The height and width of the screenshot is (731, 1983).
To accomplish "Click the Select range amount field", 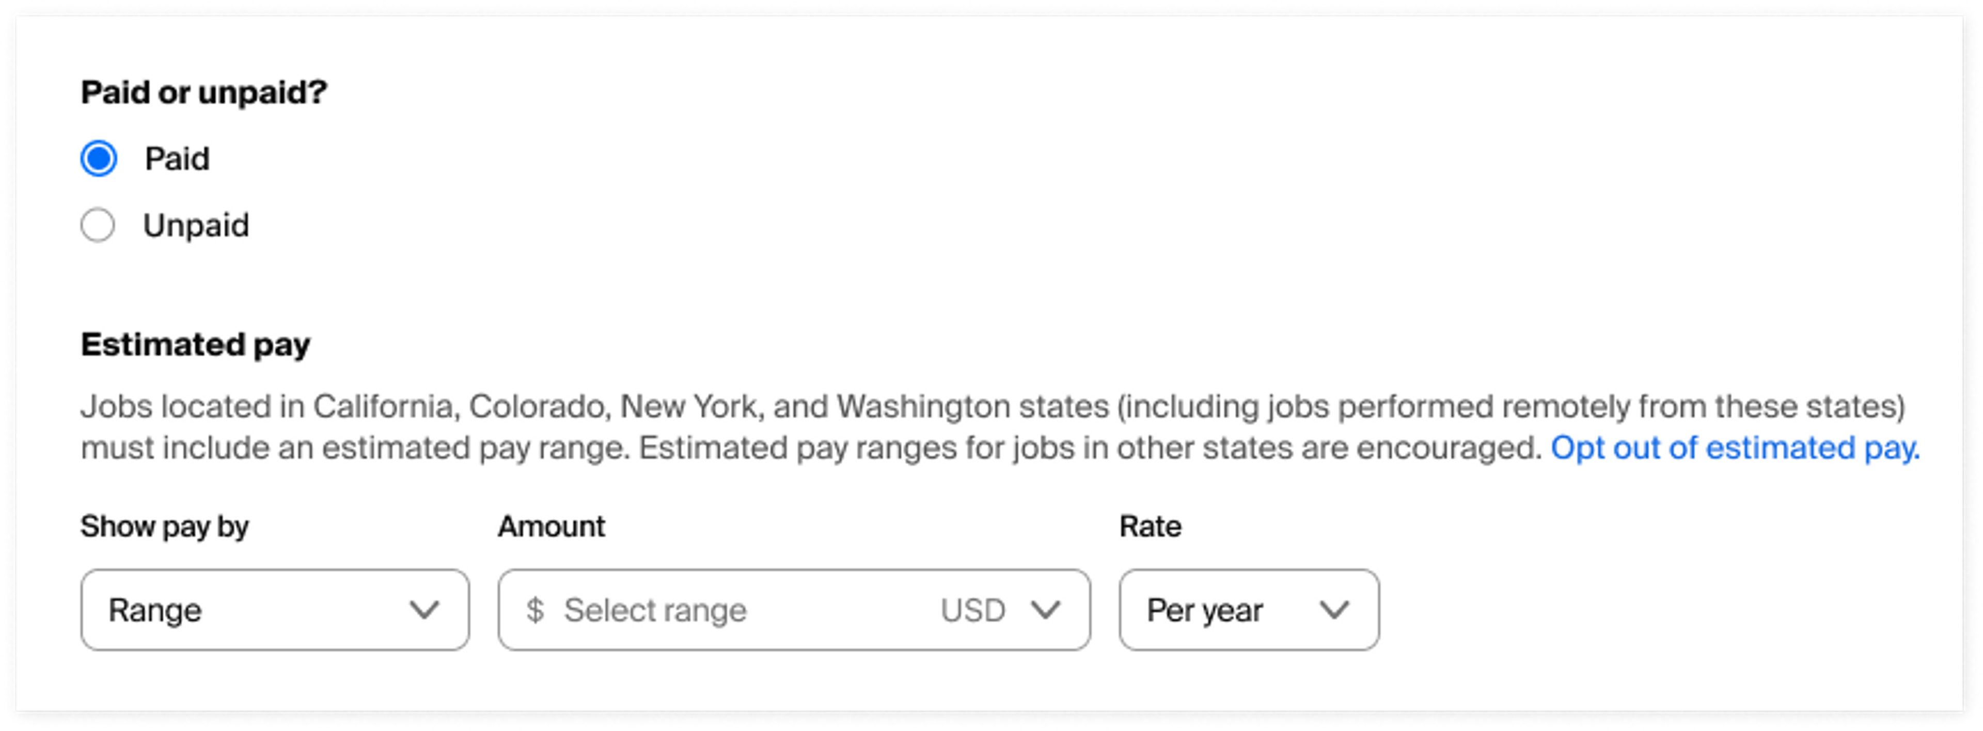I will pyautogui.click(x=693, y=610).
